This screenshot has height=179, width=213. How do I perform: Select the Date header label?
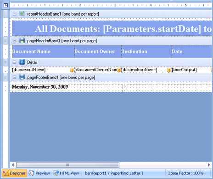[192, 51]
